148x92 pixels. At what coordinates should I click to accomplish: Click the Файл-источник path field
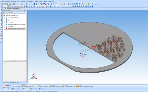36,86
